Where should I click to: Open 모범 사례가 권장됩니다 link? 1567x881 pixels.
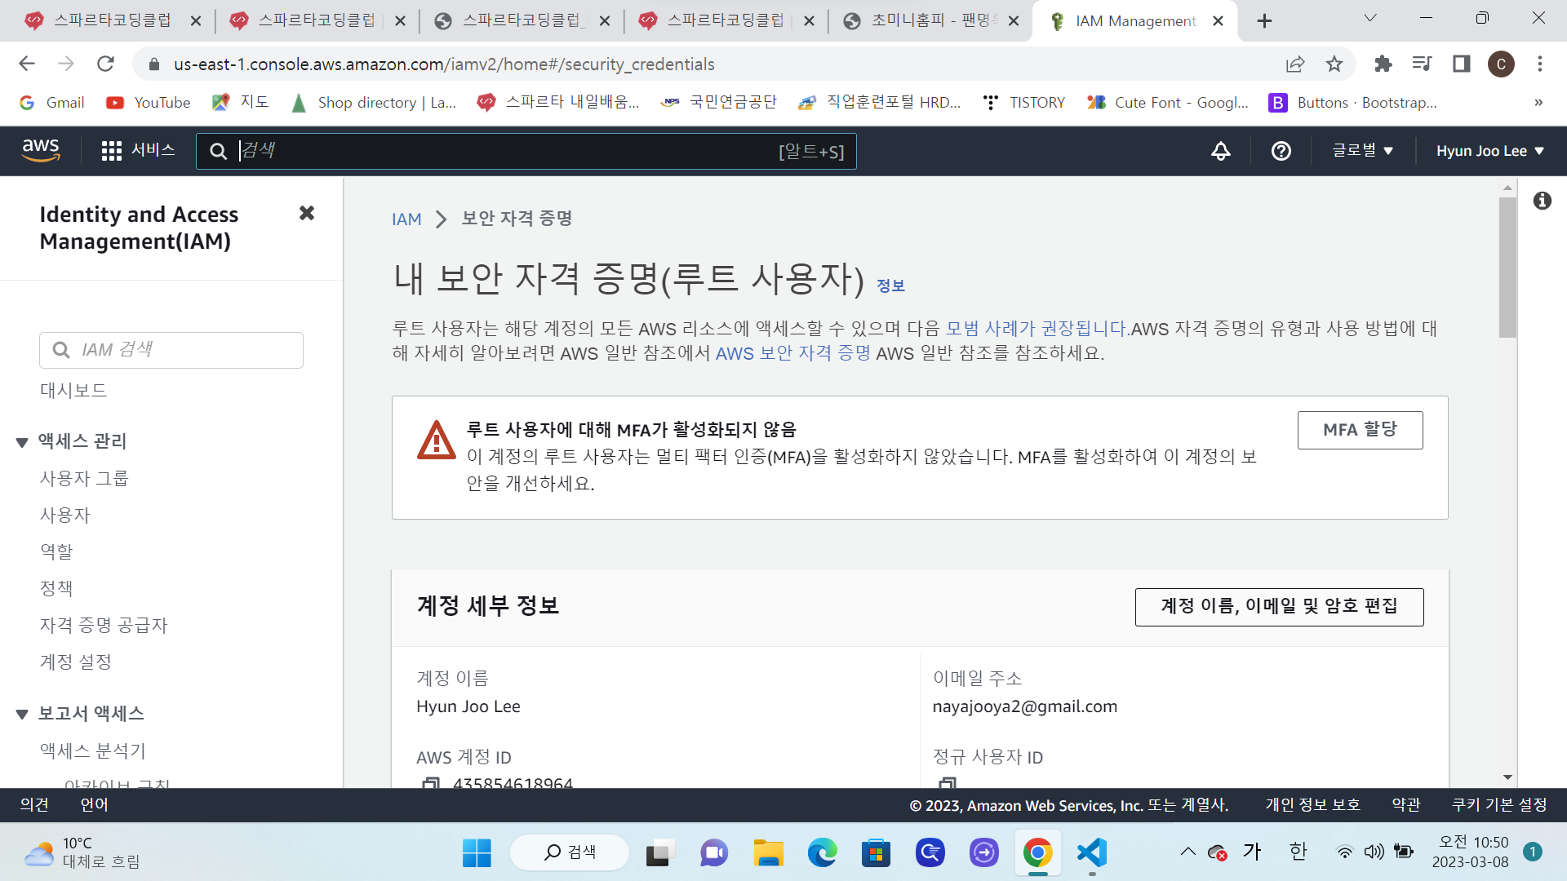[1037, 329]
